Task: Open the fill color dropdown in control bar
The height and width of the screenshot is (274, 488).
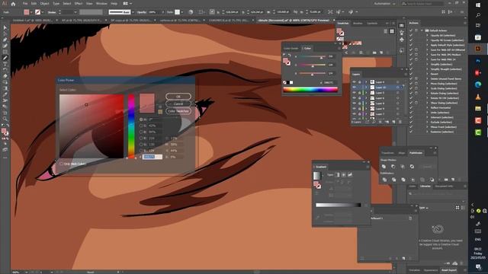Action: [31, 12]
